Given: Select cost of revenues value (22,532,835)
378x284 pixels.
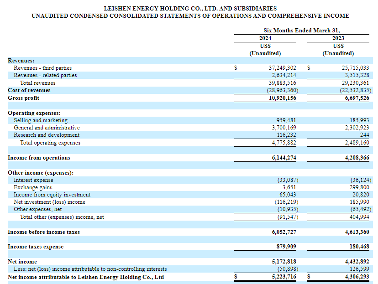Looking at the screenshot, I should [x=356, y=90].
